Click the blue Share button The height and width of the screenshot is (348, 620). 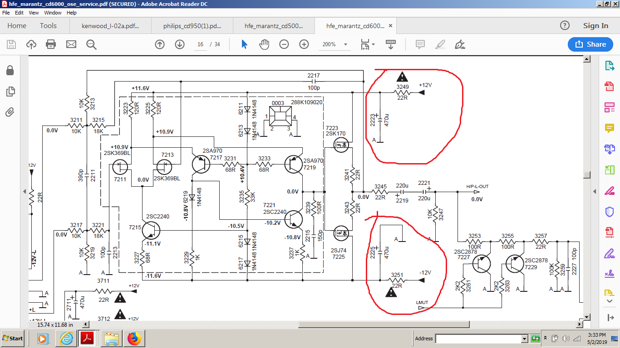590,44
